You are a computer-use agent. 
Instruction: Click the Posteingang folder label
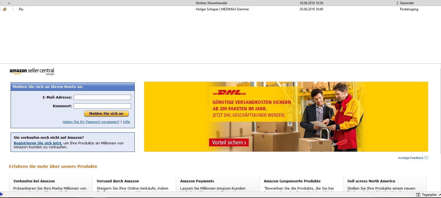[409, 9]
